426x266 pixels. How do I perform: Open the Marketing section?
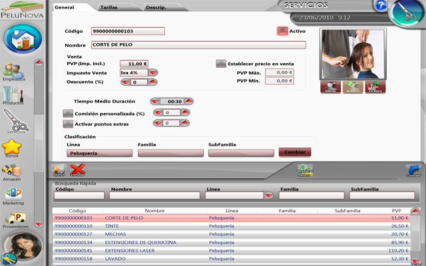[13, 196]
